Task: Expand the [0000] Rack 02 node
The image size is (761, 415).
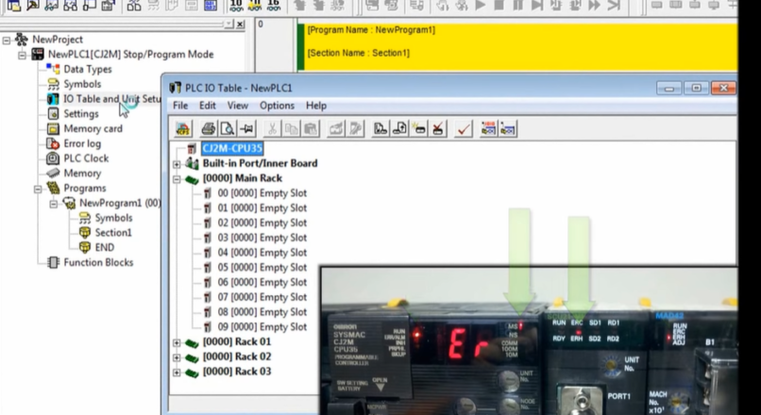Action: pyautogui.click(x=177, y=357)
